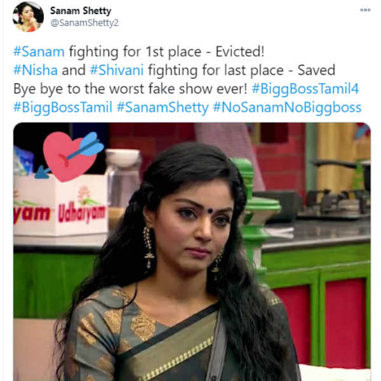Click the #Nisha hashtag
381x381 pixels.
coord(36,70)
